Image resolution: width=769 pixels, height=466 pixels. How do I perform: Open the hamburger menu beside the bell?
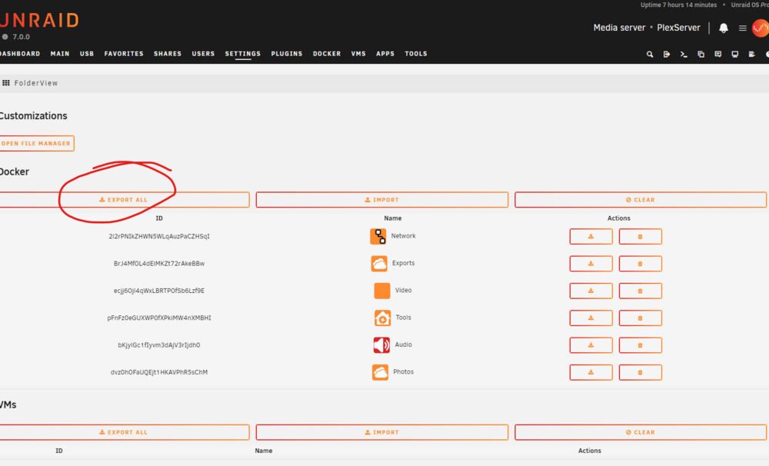point(743,28)
